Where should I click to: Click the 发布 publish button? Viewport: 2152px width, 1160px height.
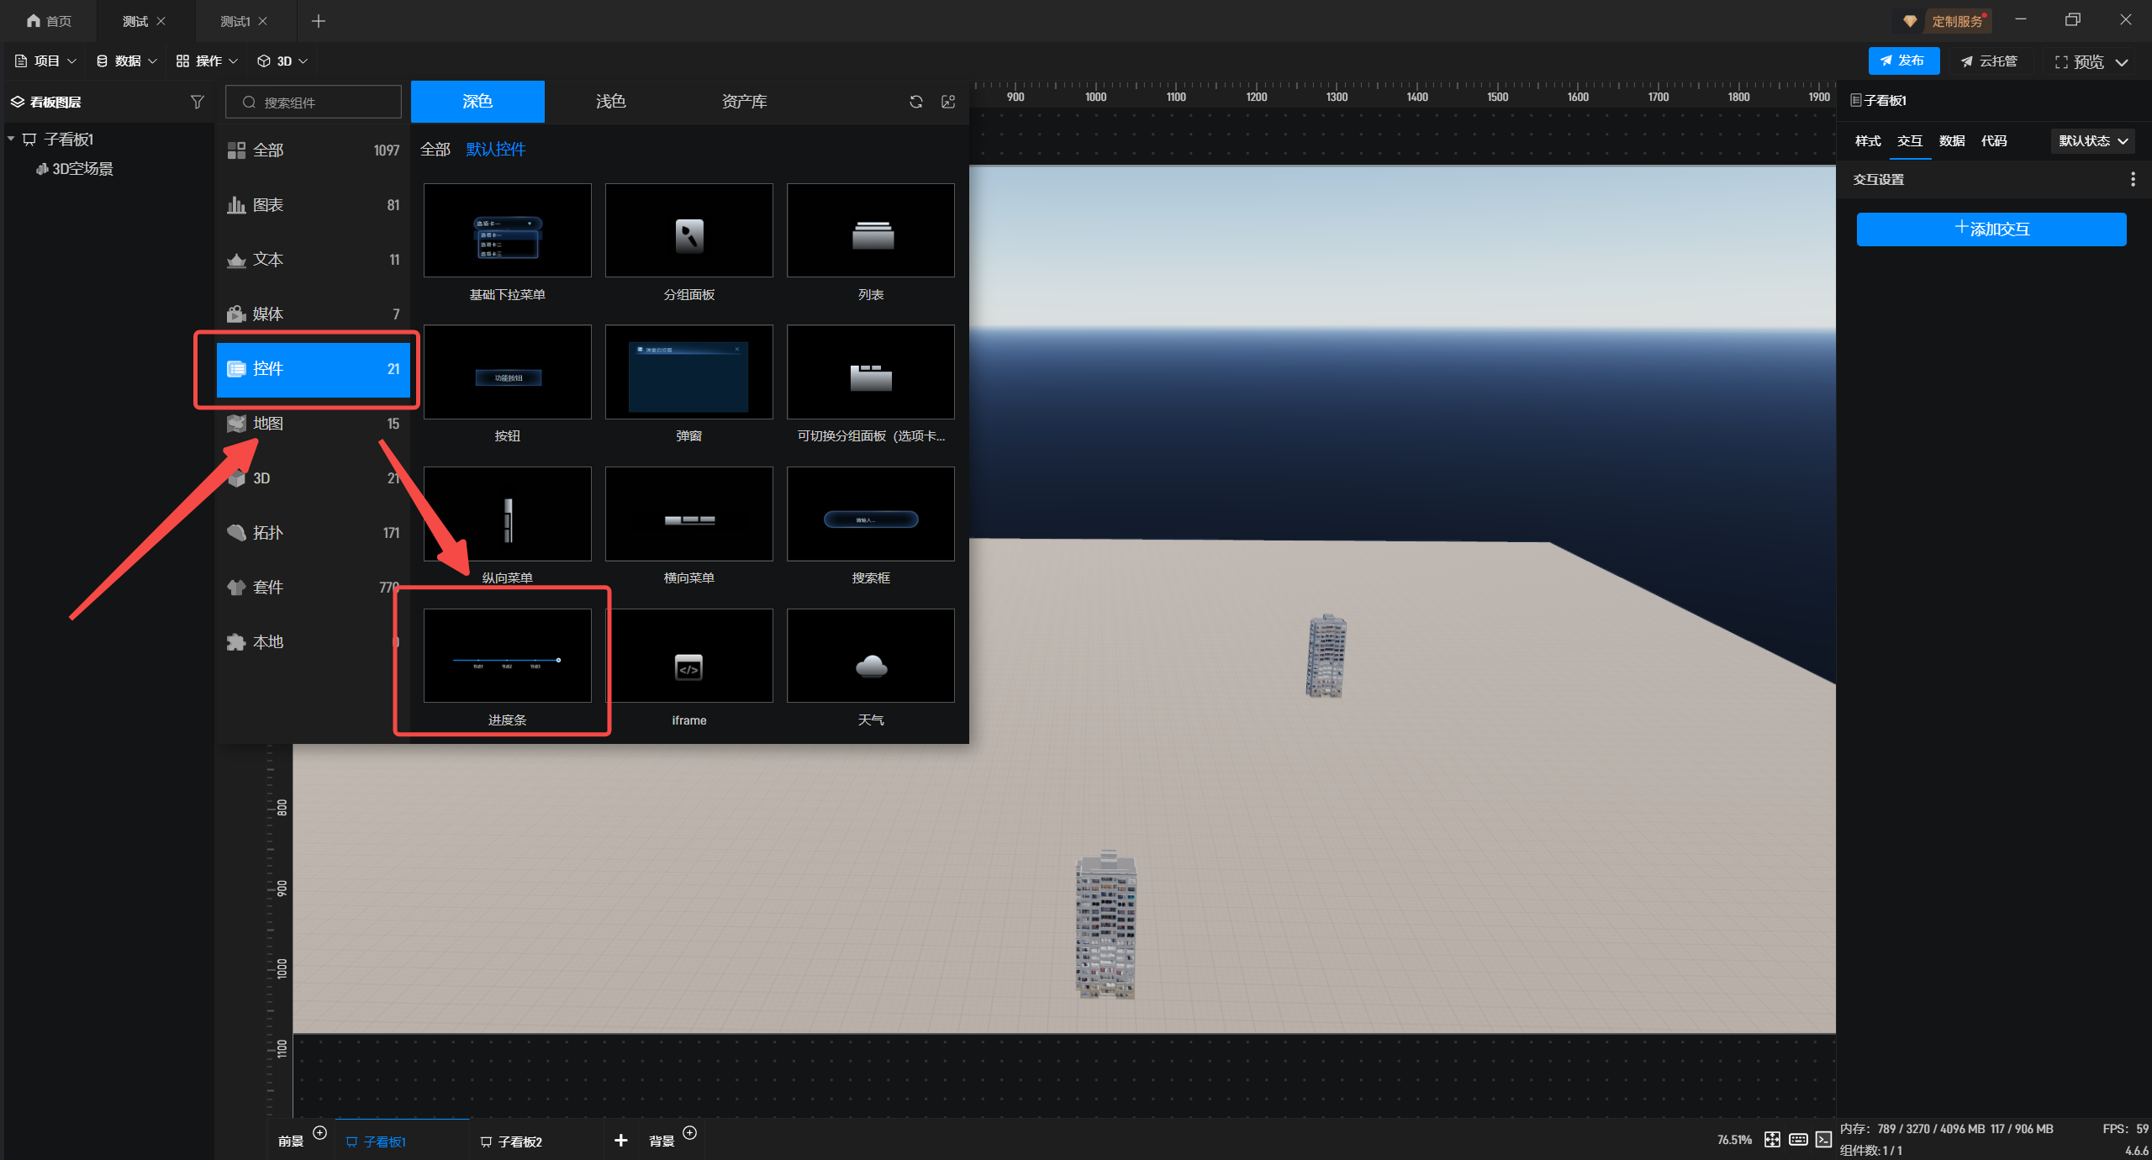tap(1903, 61)
